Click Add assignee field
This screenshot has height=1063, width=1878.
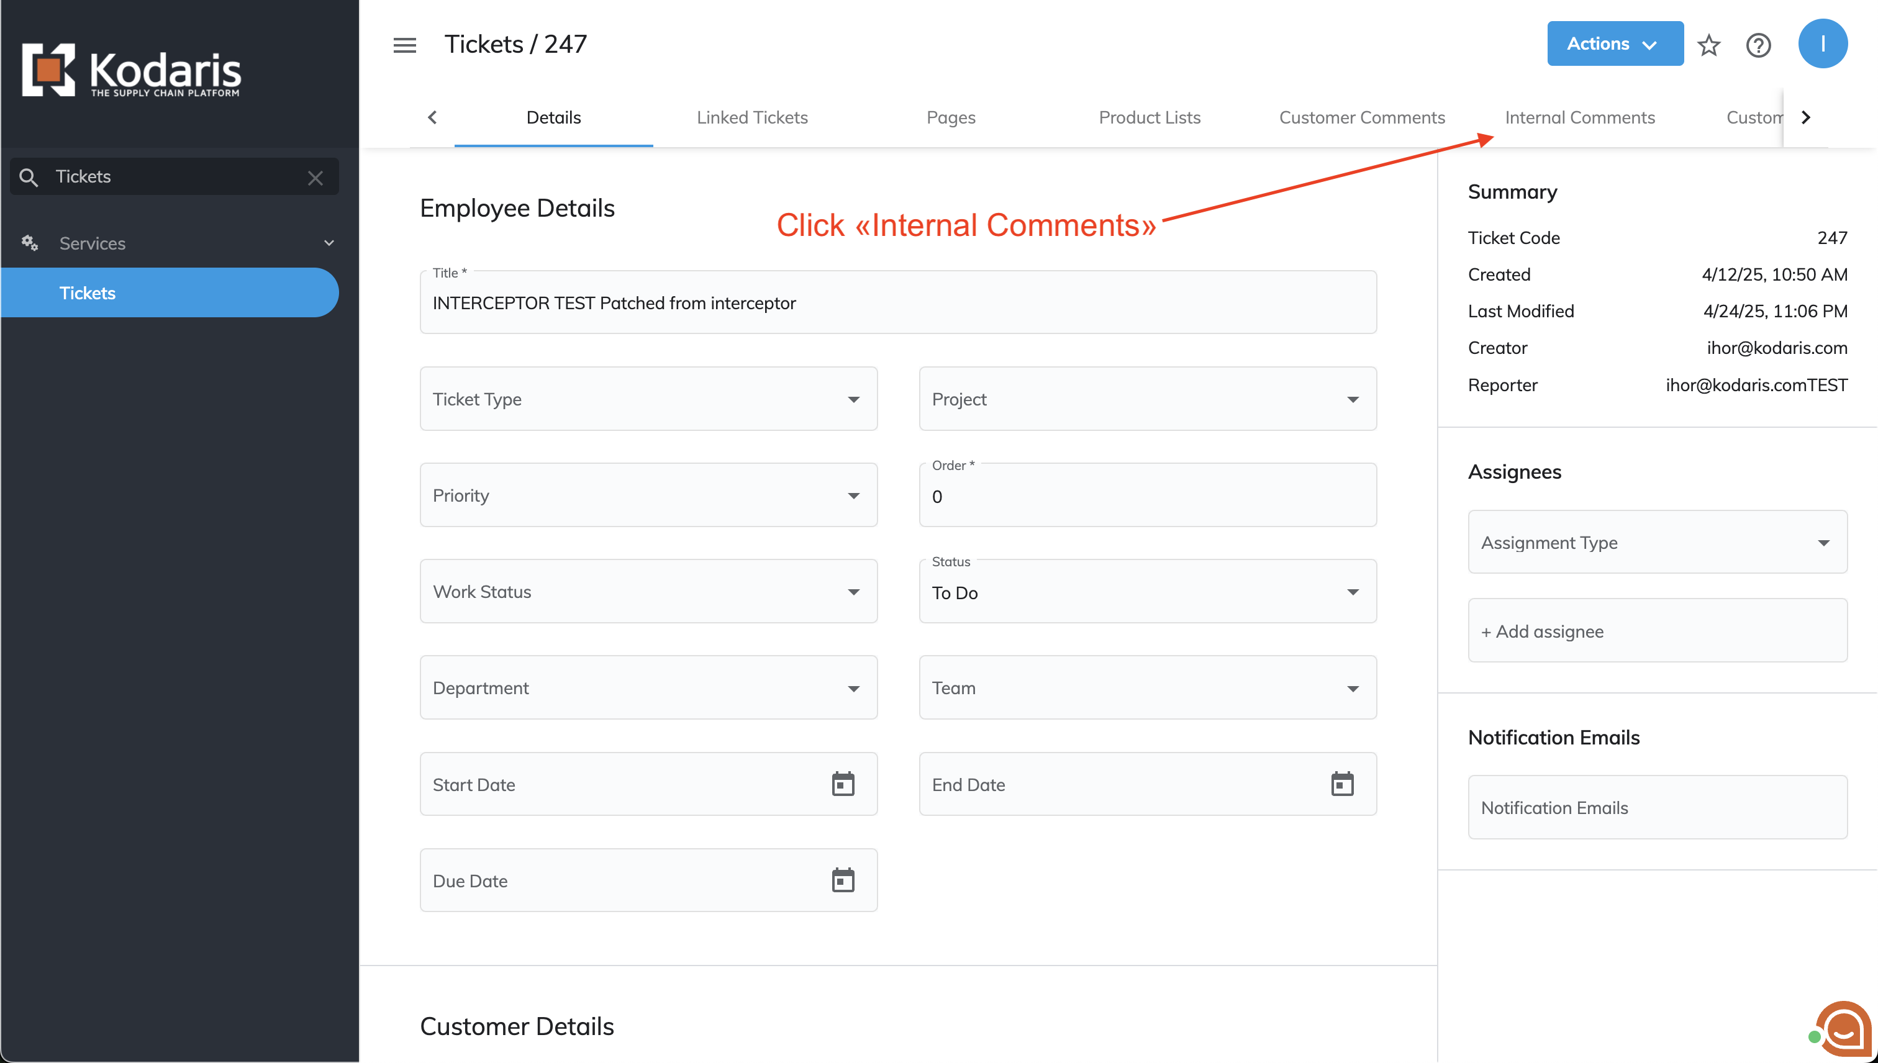tap(1657, 631)
